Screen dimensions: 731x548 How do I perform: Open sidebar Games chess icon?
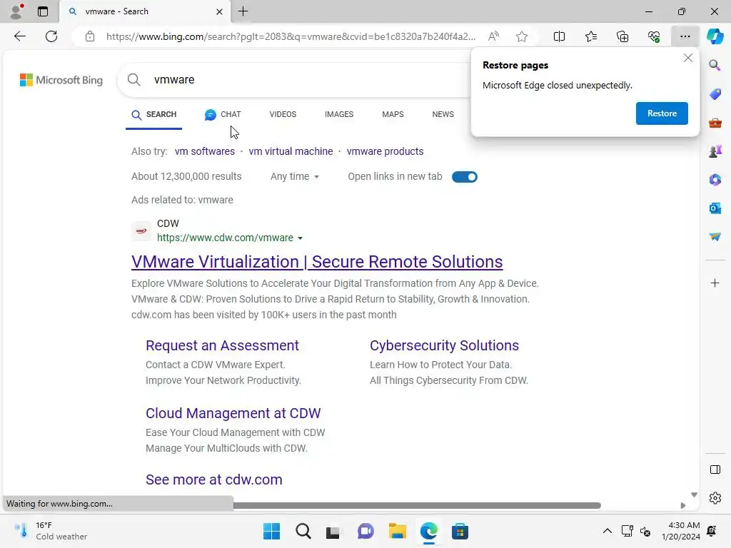click(x=715, y=151)
